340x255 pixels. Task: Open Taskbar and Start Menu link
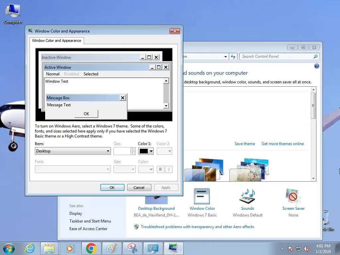pos(90,221)
